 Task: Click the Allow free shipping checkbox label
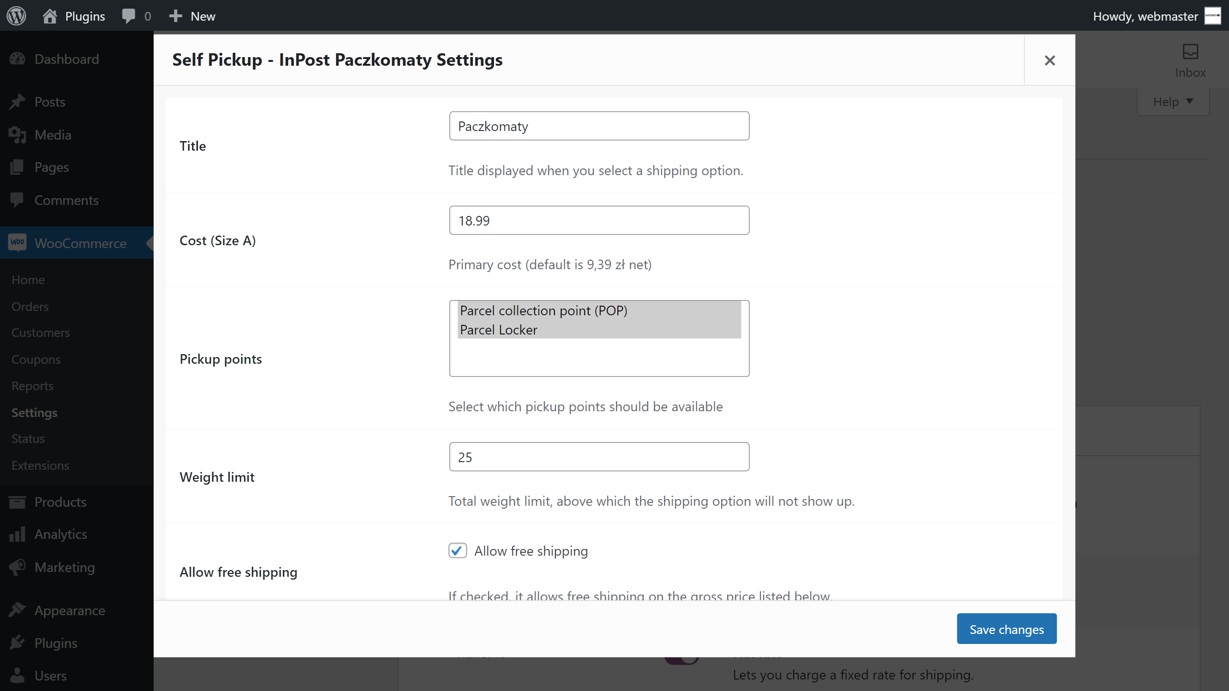tap(531, 551)
